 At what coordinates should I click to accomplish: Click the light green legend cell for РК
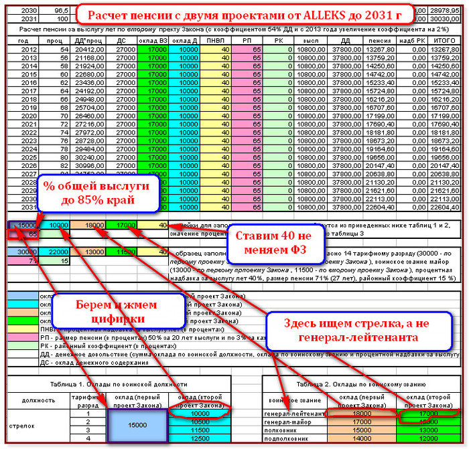coord(23,346)
